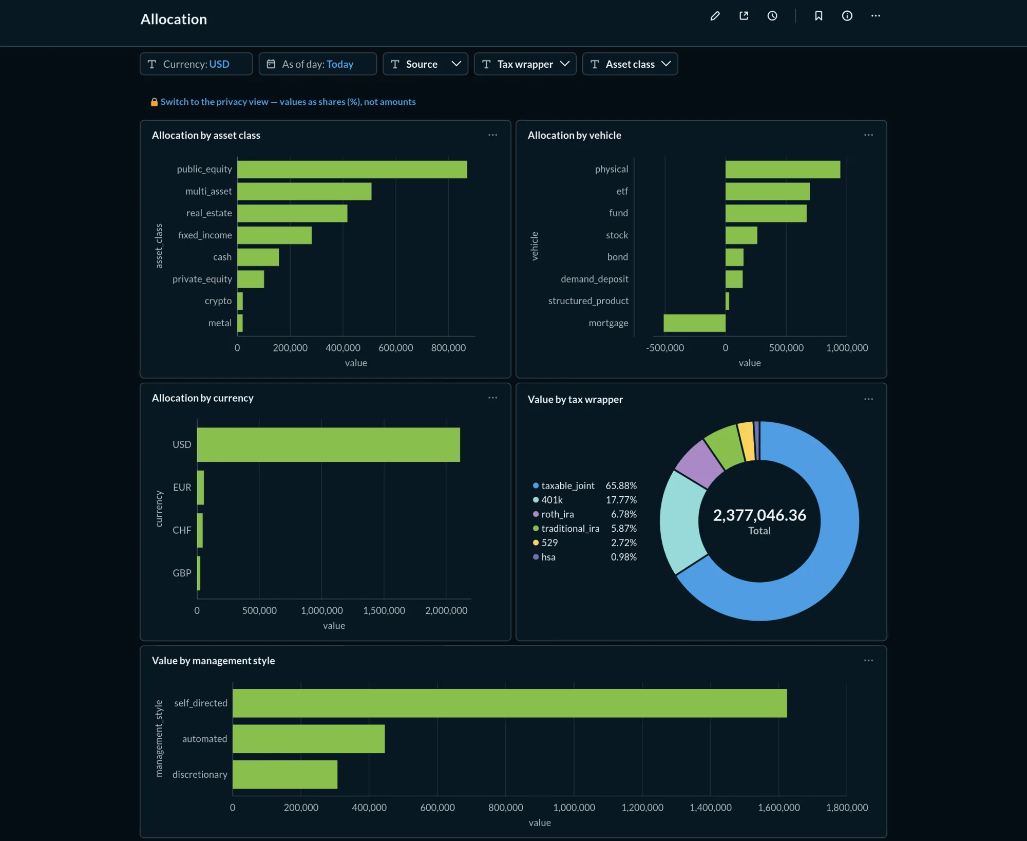
Task: Toggle traditional_ira legend entry
Action: (x=585, y=528)
